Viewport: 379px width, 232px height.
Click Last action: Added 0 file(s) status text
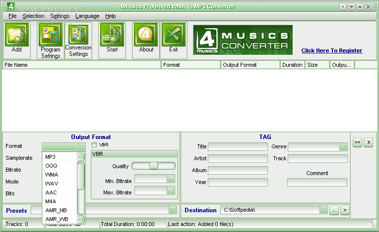click(x=201, y=224)
